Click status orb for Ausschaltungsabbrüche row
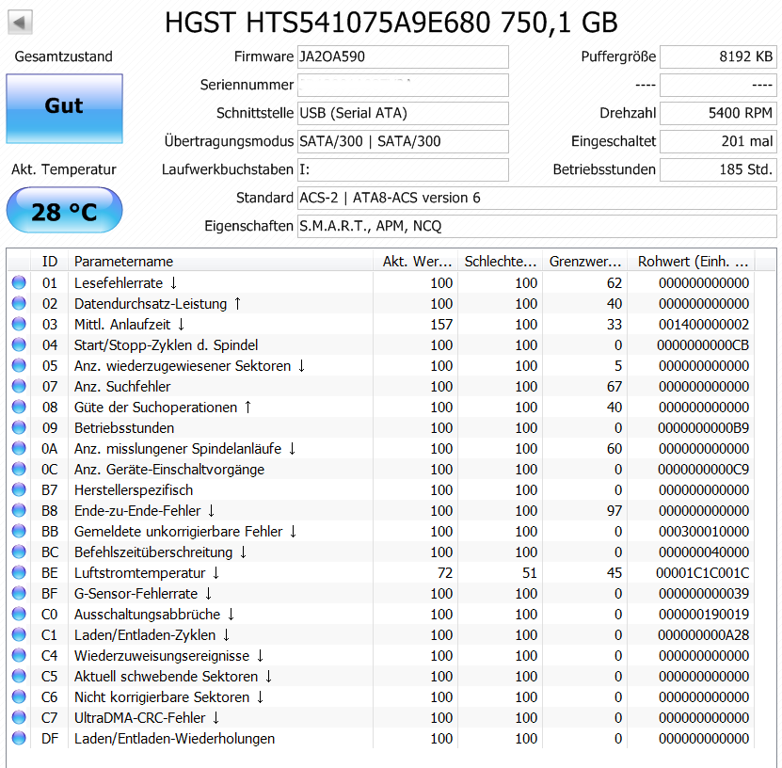Image resolution: width=782 pixels, height=768 pixels. pos(19,614)
